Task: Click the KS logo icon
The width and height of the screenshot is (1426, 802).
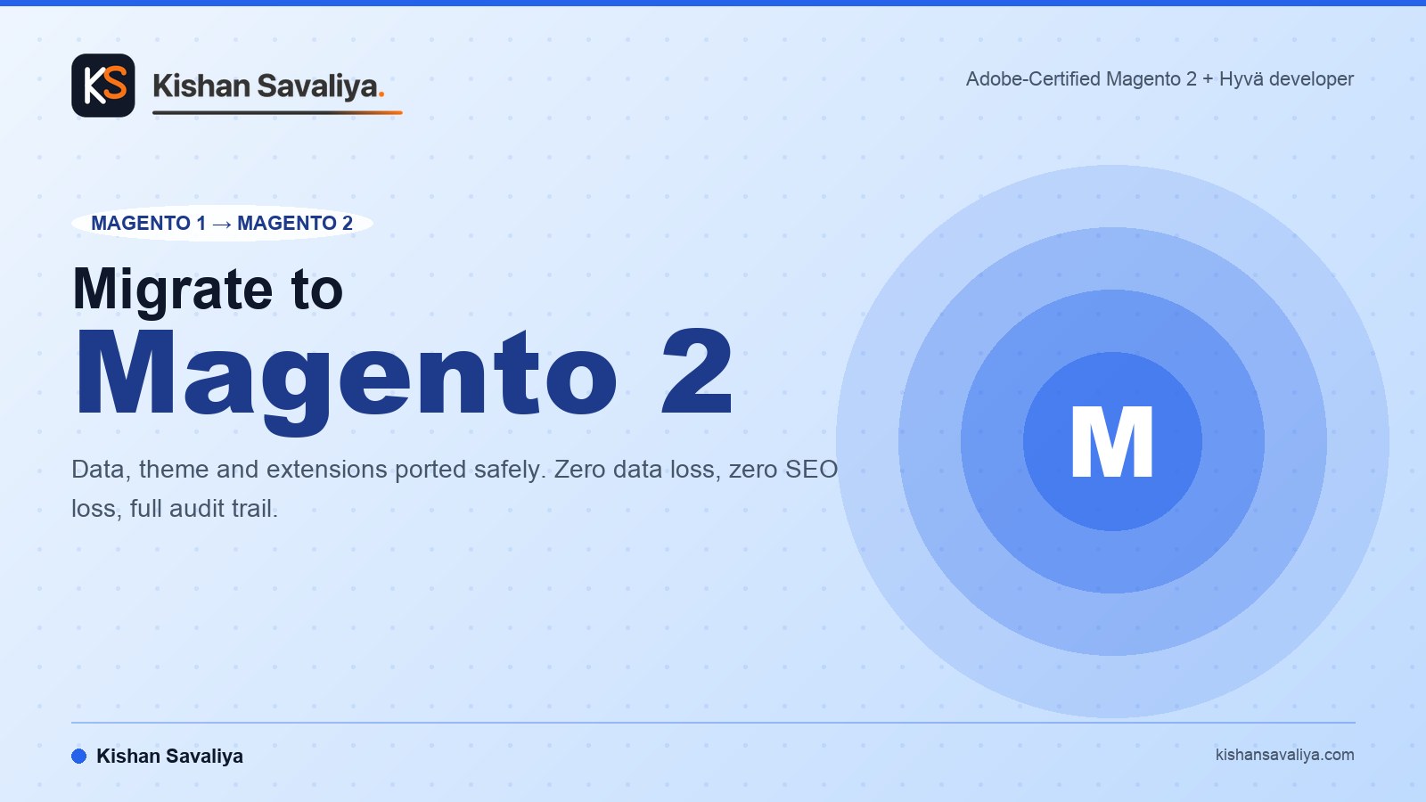Action: [103, 86]
